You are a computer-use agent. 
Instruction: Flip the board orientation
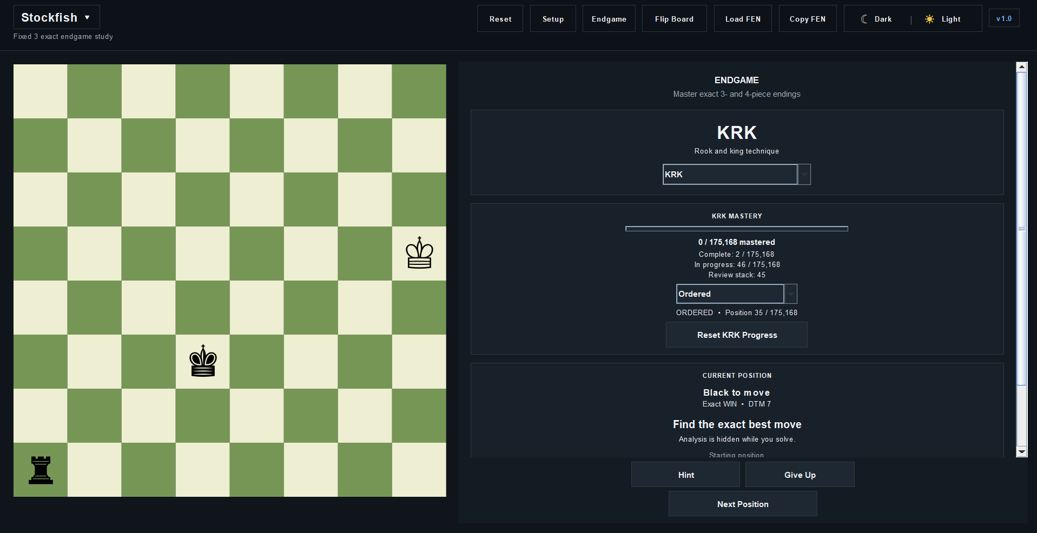674,19
